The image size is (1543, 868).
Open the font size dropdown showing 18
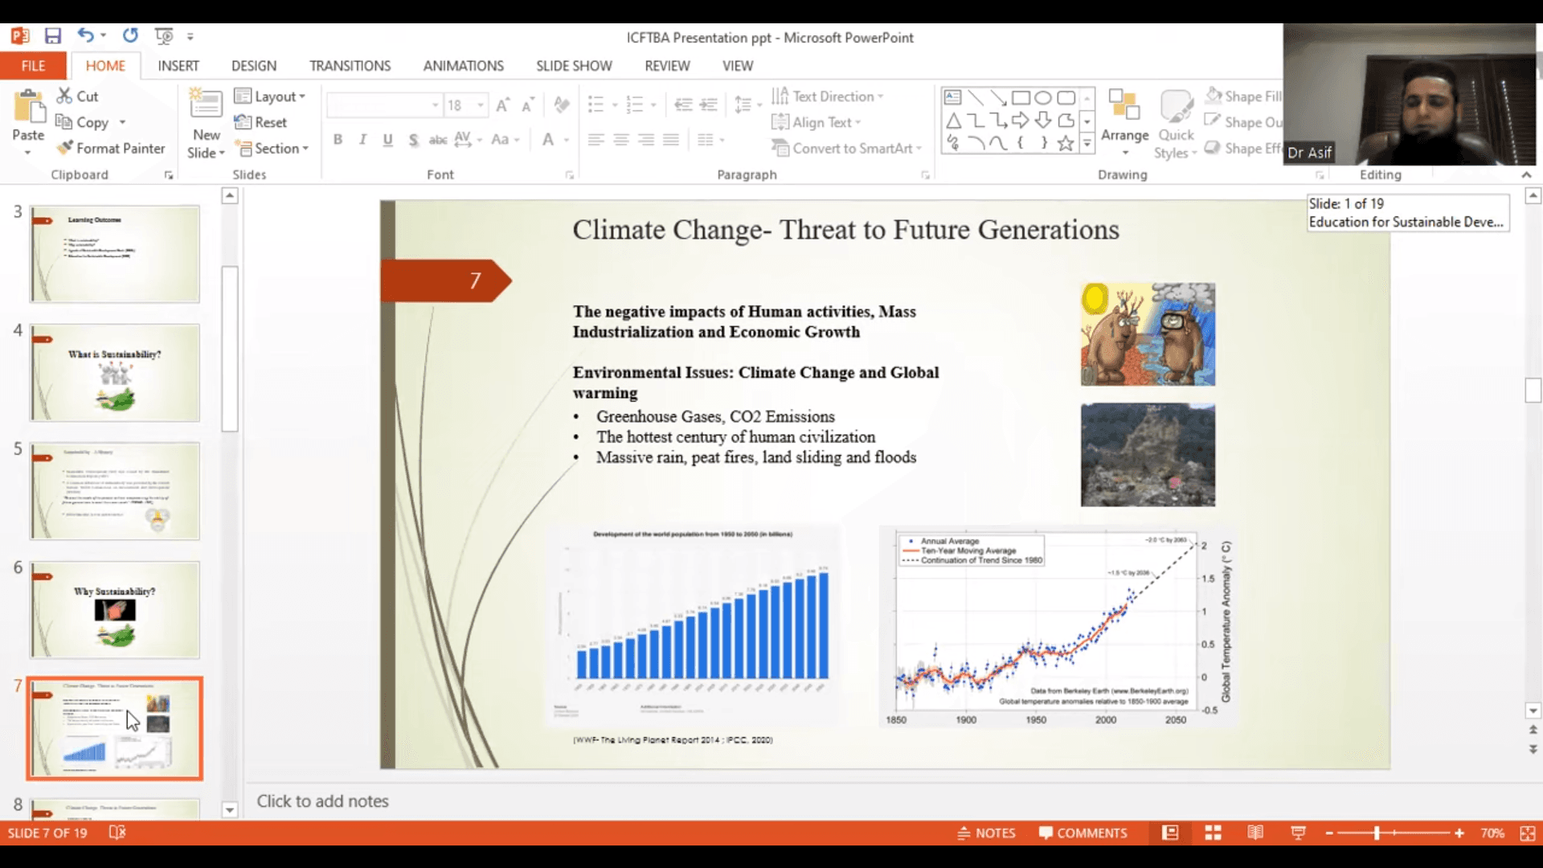[481, 105]
